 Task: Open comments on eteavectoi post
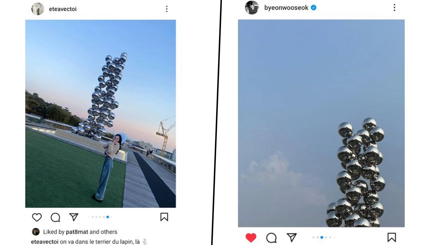pyautogui.click(x=55, y=217)
